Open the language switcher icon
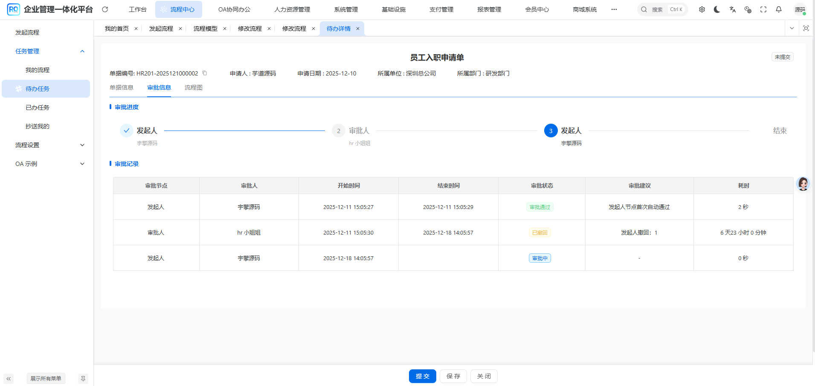This screenshot has width=815, height=386. point(732,9)
